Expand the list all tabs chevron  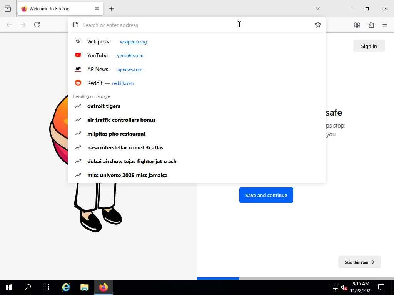[317, 8]
